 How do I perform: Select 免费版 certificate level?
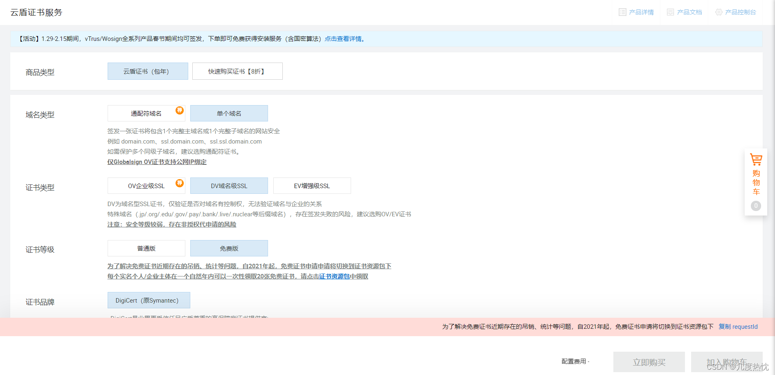click(229, 248)
